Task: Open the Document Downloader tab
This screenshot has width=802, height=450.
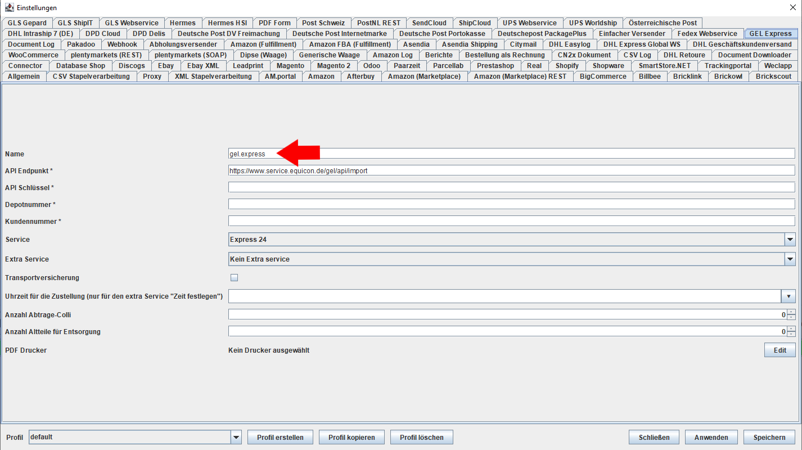Action: pyautogui.click(x=755, y=55)
